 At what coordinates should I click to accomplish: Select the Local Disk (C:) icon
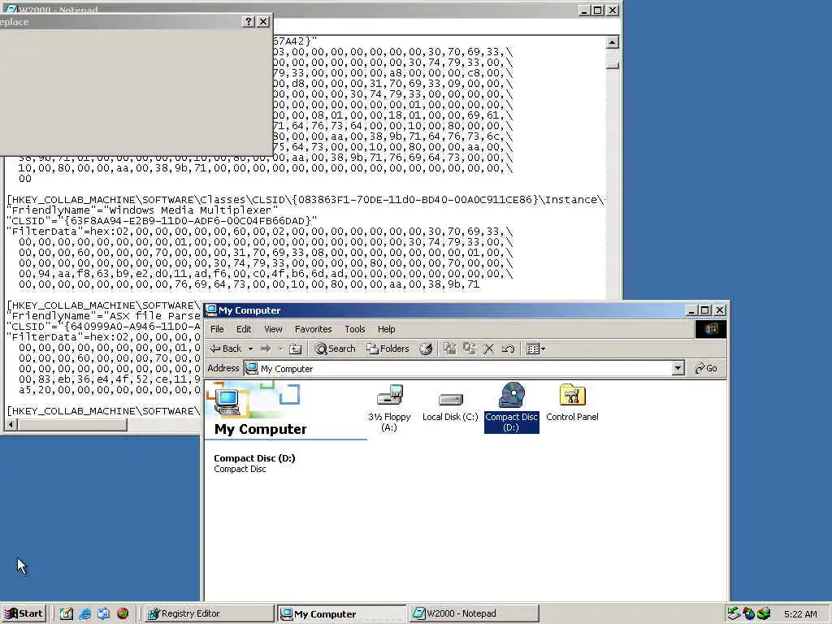click(450, 406)
